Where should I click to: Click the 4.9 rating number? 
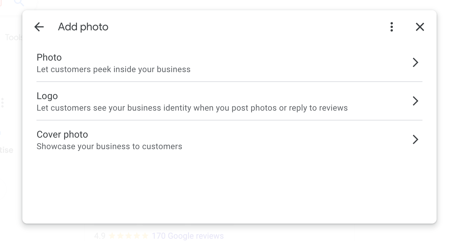[100, 236]
